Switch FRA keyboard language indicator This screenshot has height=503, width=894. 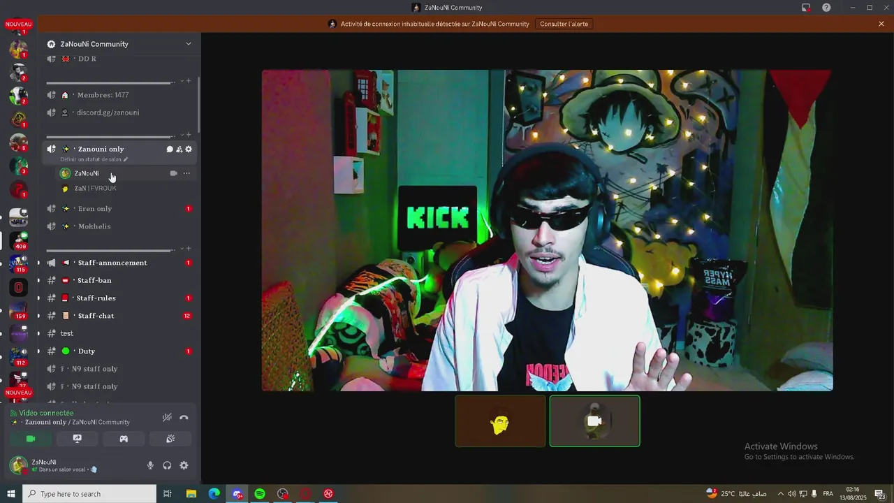[x=828, y=494]
